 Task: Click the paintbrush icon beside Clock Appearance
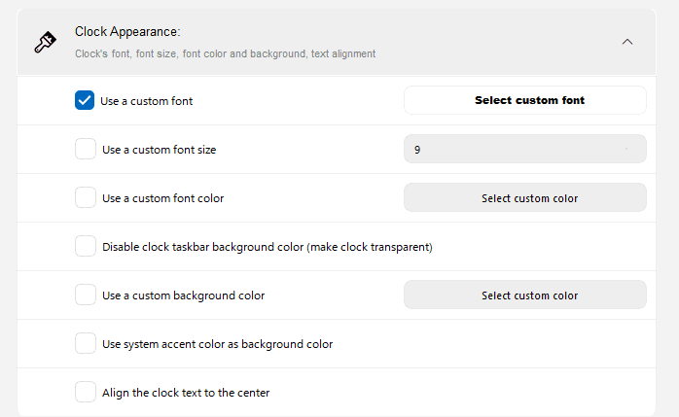tap(46, 42)
